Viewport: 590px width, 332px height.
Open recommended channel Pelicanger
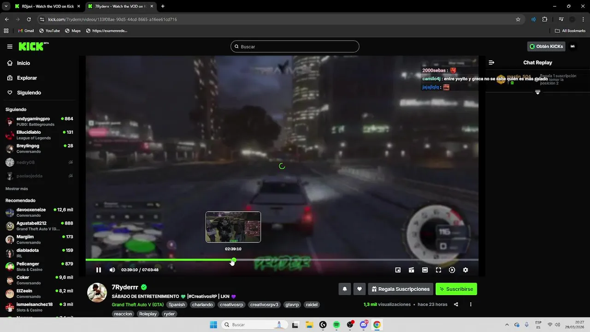tap(39, 267)
